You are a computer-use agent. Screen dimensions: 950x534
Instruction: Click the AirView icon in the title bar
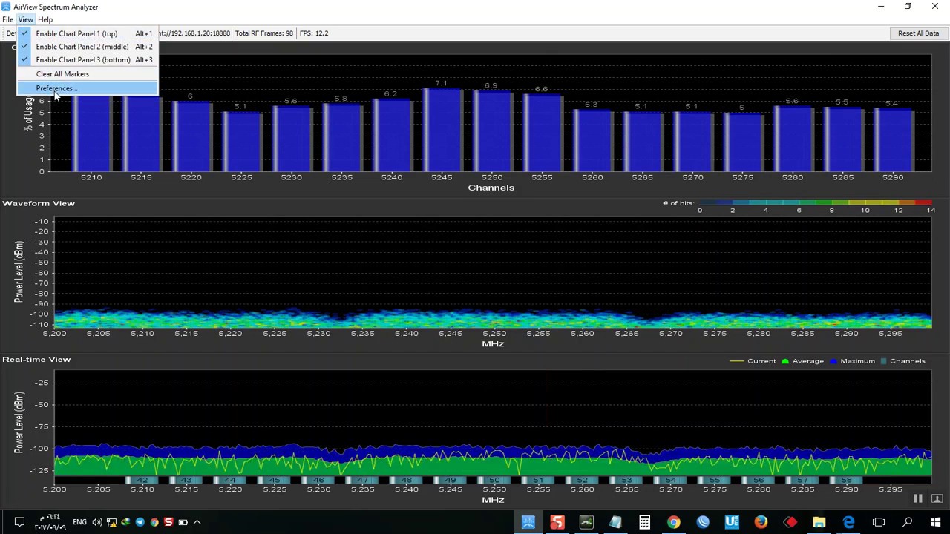tap(7, 7)
